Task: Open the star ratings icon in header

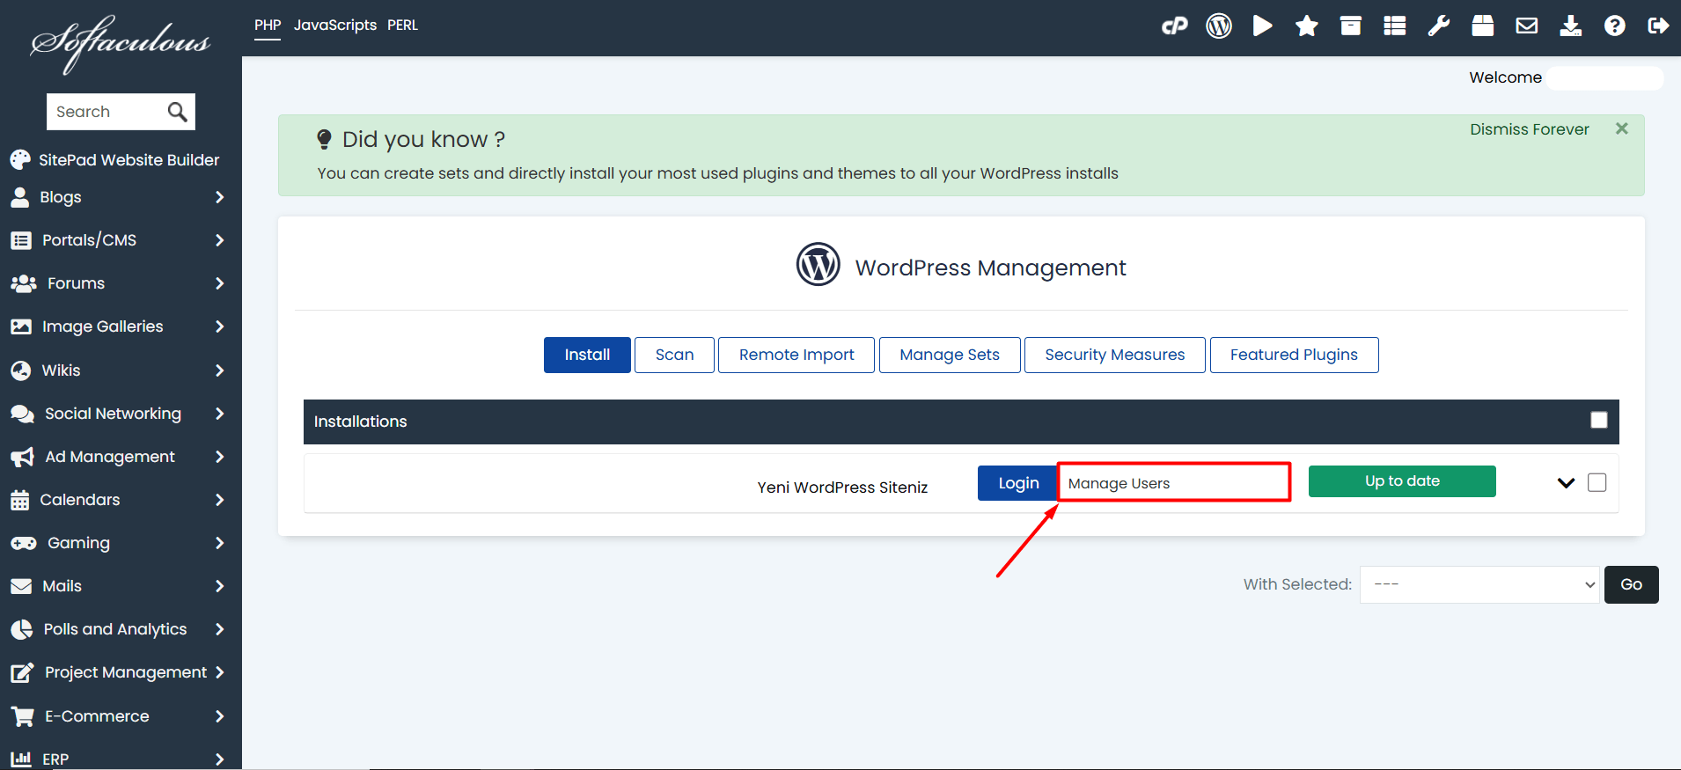Action: click(1306, 26)
